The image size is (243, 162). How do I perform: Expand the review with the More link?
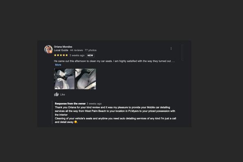pyautogui.click(x=58, y=65)
